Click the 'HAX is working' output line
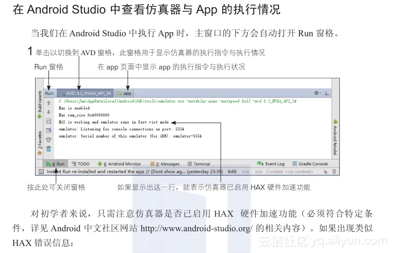 point(114,122)
